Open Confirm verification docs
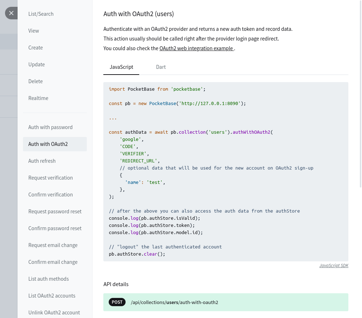 [x=51, y=195]
